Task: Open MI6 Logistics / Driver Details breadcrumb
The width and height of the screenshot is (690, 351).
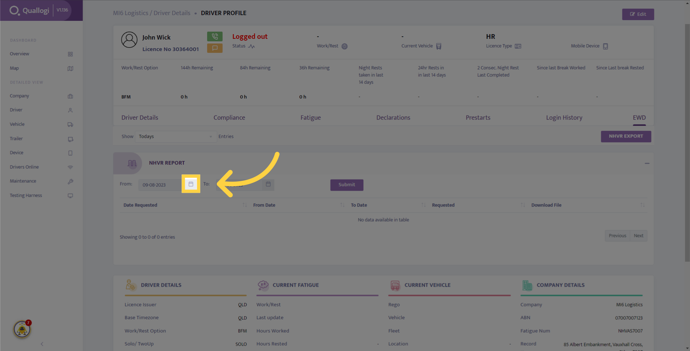Action: pyautogui.click(x=152, y=13)
